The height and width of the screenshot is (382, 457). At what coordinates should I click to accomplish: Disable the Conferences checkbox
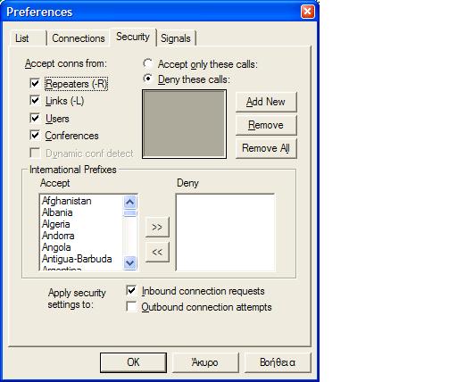(35, 136)
